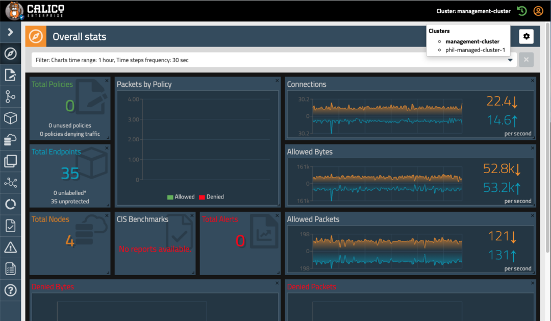Open Help using the question mark icon
This screenshot has height=321, width=551.
coord(11,290)
